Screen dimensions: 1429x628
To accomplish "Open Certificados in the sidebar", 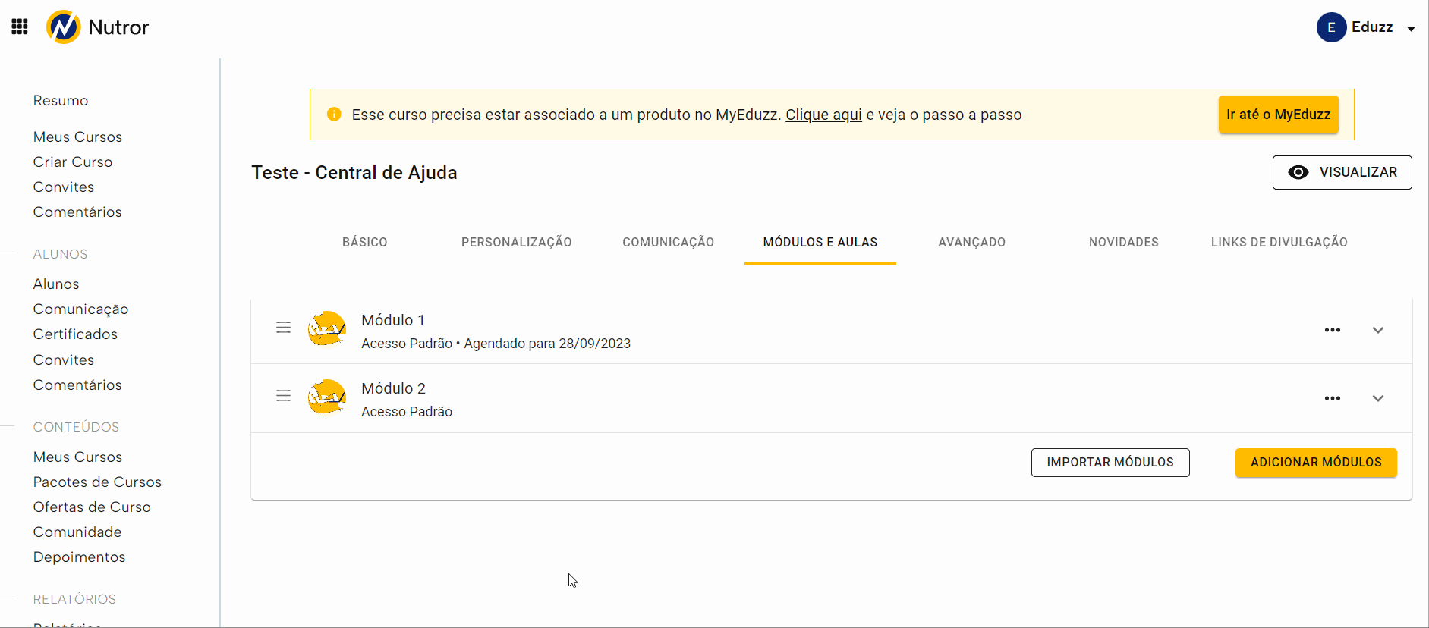I will (x=75, y=334).
